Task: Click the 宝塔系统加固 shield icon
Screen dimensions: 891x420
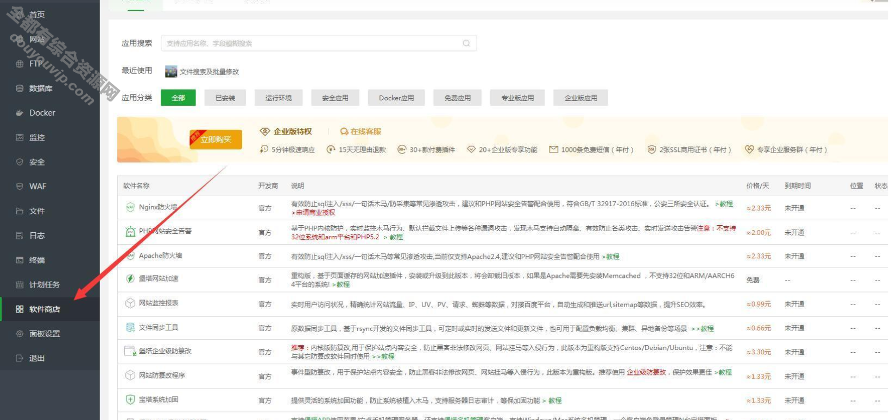Action: [x=130, y=399]
